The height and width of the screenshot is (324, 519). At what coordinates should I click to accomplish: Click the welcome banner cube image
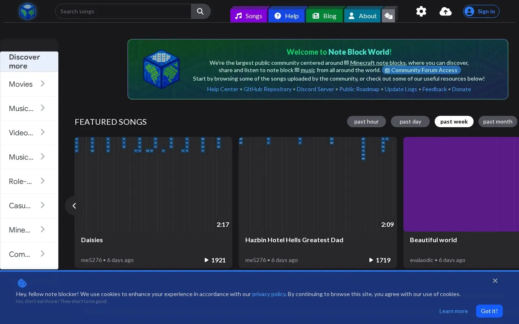click(x=161, y=69)
